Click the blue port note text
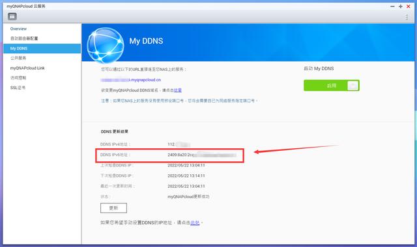The height and width of the screenshot is (247, 417). pyautogui.click(x=179, y=101)
